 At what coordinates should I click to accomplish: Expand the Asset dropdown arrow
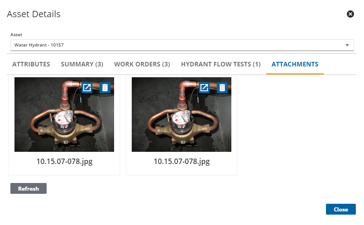click(x=347, y=45)
